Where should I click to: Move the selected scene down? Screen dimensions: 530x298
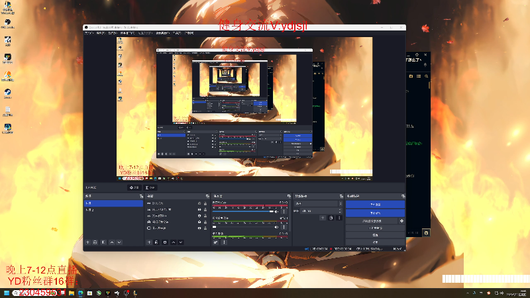119,242
